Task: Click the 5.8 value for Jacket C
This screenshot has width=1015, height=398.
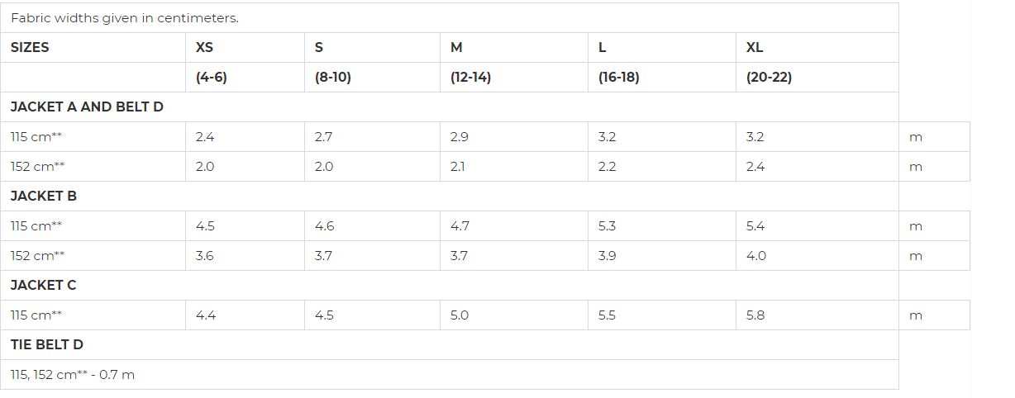Action: pos(755,315)
